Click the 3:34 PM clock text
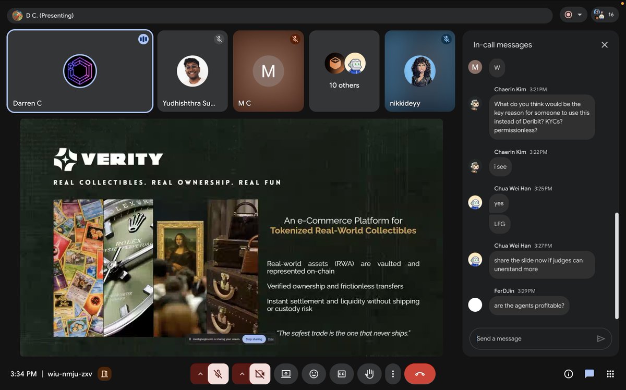Image resolution: width=626 pixels, height=390 pixels. coord(23,374)
